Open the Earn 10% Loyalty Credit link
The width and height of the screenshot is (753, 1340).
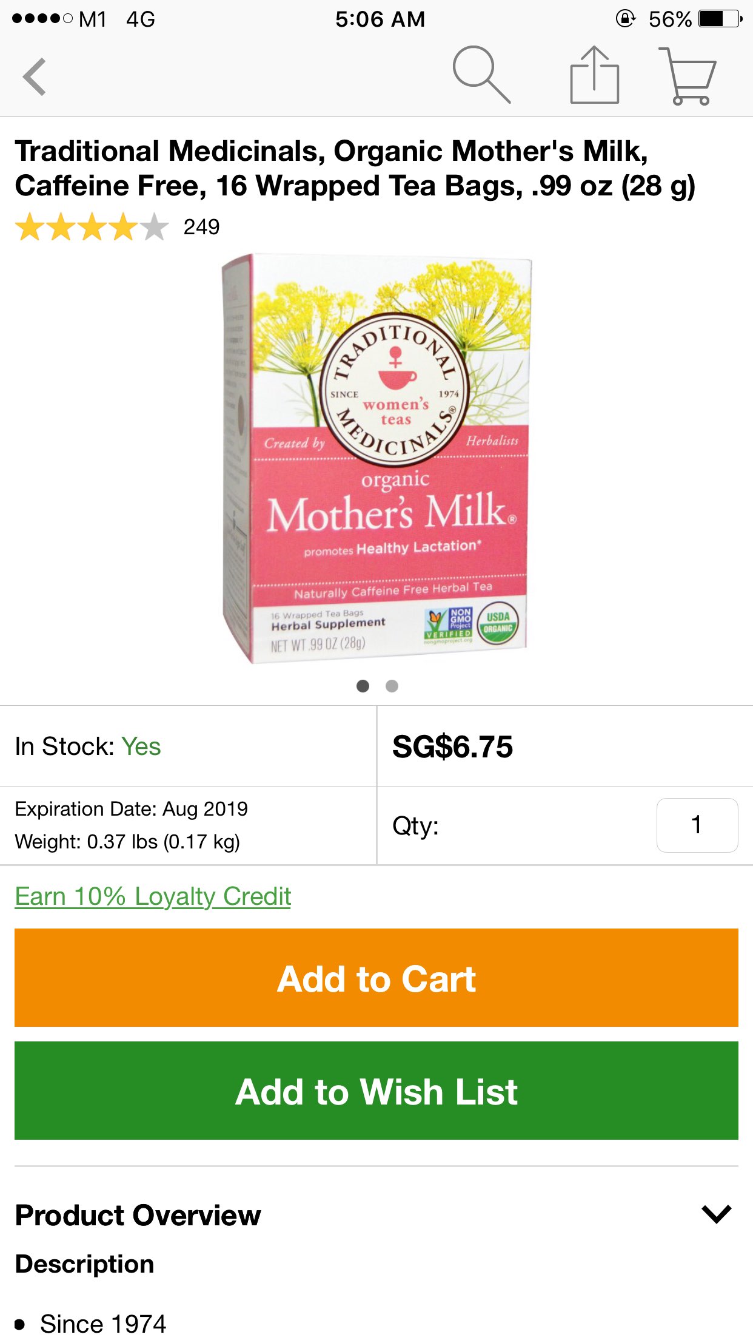[x=153, y=896]
